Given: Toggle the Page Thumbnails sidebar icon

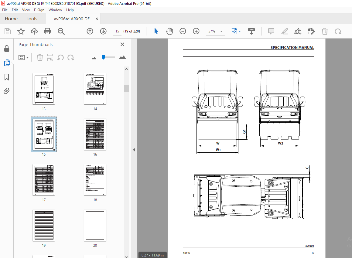Looking at the screenshot, I should pyautogui.click(x=7, y=63).
